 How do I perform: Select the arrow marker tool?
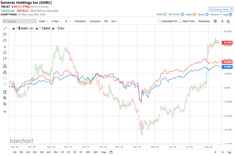[x=5, y=47]
